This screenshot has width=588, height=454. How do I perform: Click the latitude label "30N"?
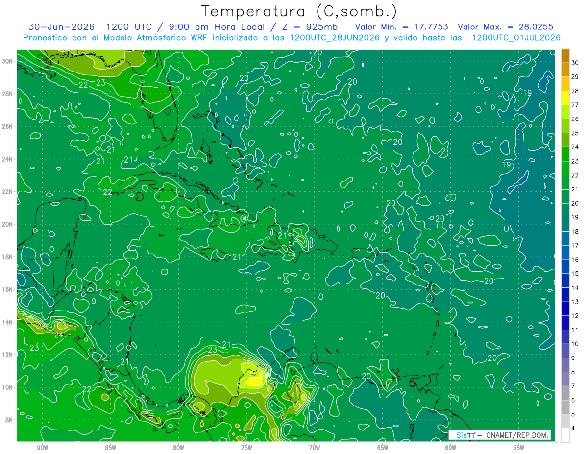8,61
